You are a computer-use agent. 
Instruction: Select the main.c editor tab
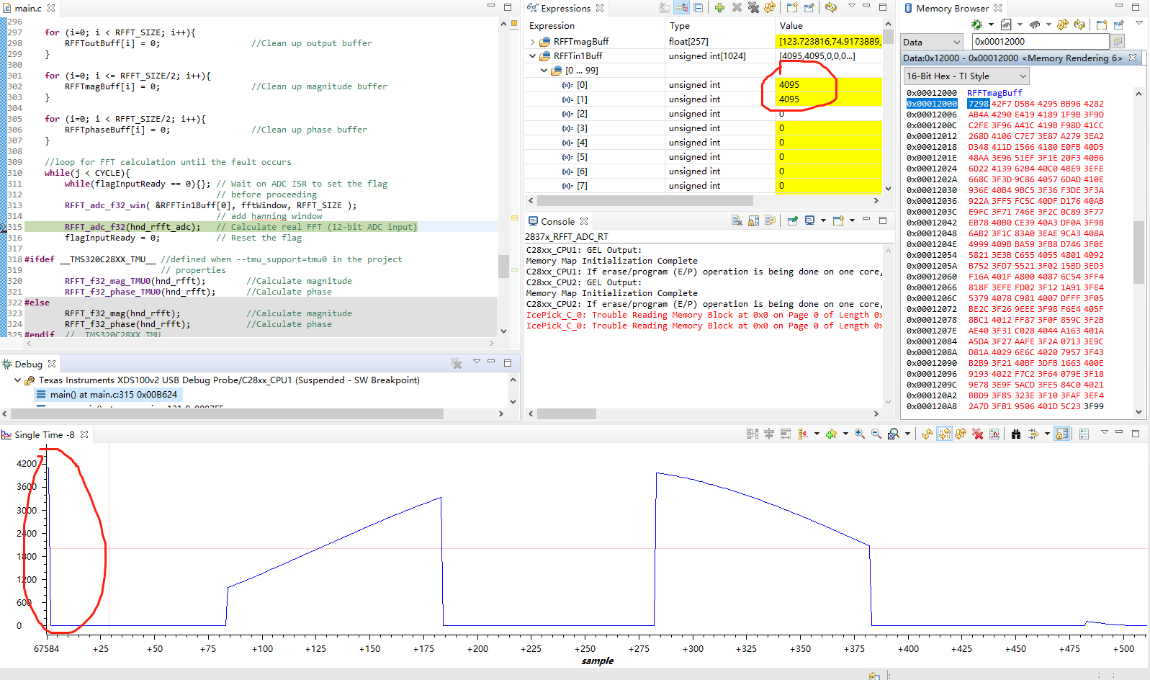27,8
